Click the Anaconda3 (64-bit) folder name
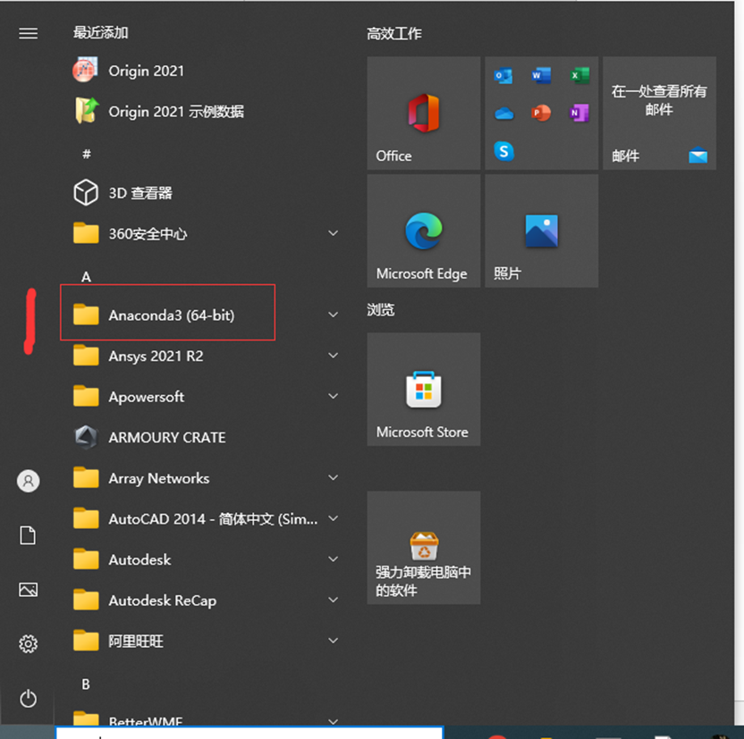The height and width of the screenshot is (739, 744). [172, 315]
